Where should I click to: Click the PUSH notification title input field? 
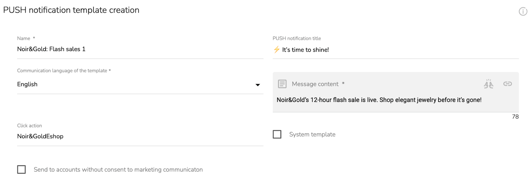click(396, 50)
